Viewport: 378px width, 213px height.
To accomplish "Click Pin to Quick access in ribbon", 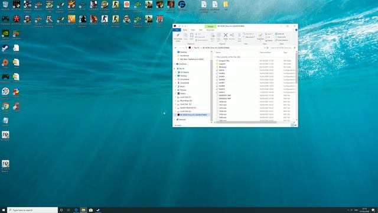I will click(178, 37).
